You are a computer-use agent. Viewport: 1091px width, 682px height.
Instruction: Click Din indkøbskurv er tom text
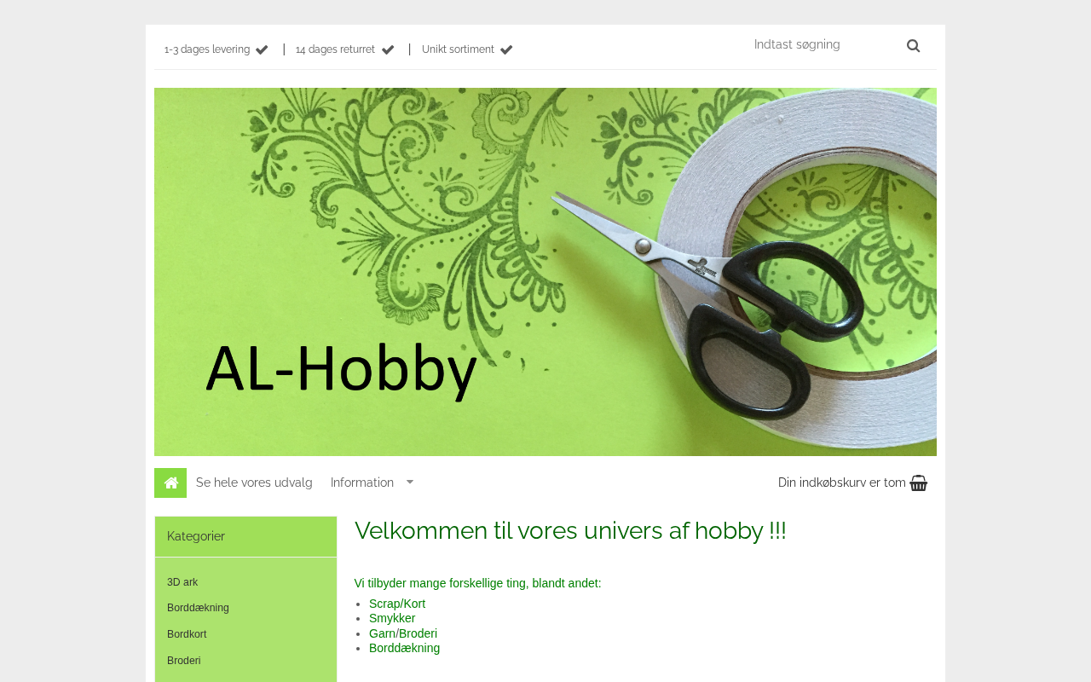pos(842,483)
